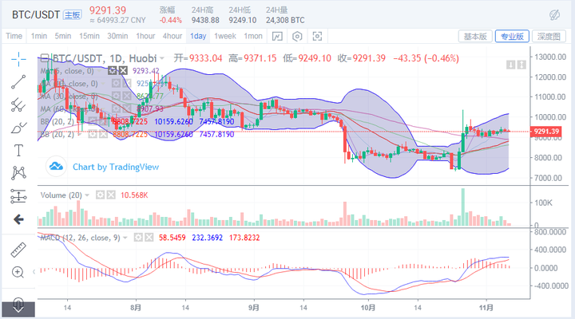The image size is (575, 319).
Task: Open MA 10 indicator settings gear
Action: click(116, 84)
